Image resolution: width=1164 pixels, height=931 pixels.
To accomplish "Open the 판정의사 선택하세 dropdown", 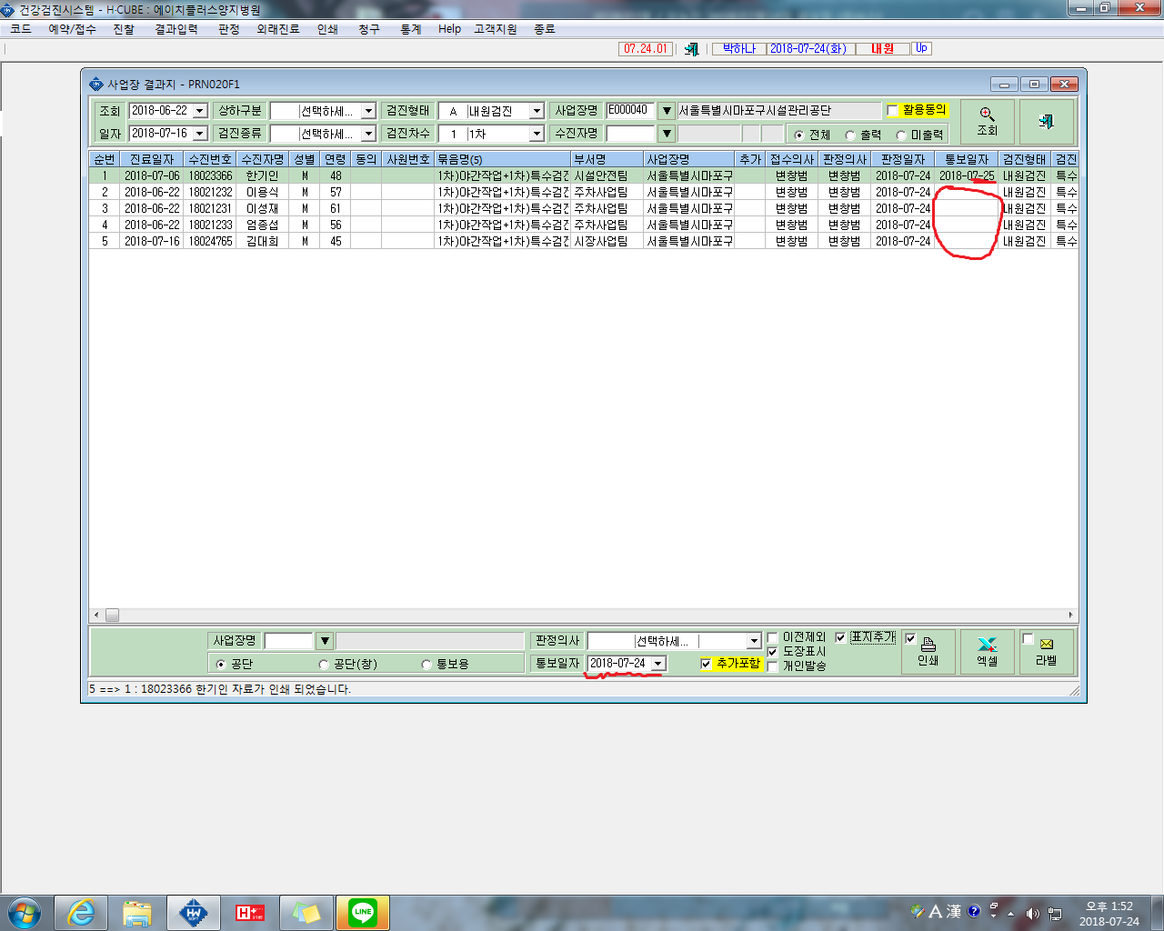I will click(x=753, y=641).
